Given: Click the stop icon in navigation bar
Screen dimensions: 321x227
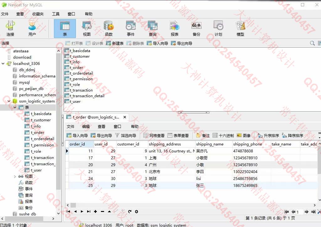Looking at the screenshot, I should (137, 211).
